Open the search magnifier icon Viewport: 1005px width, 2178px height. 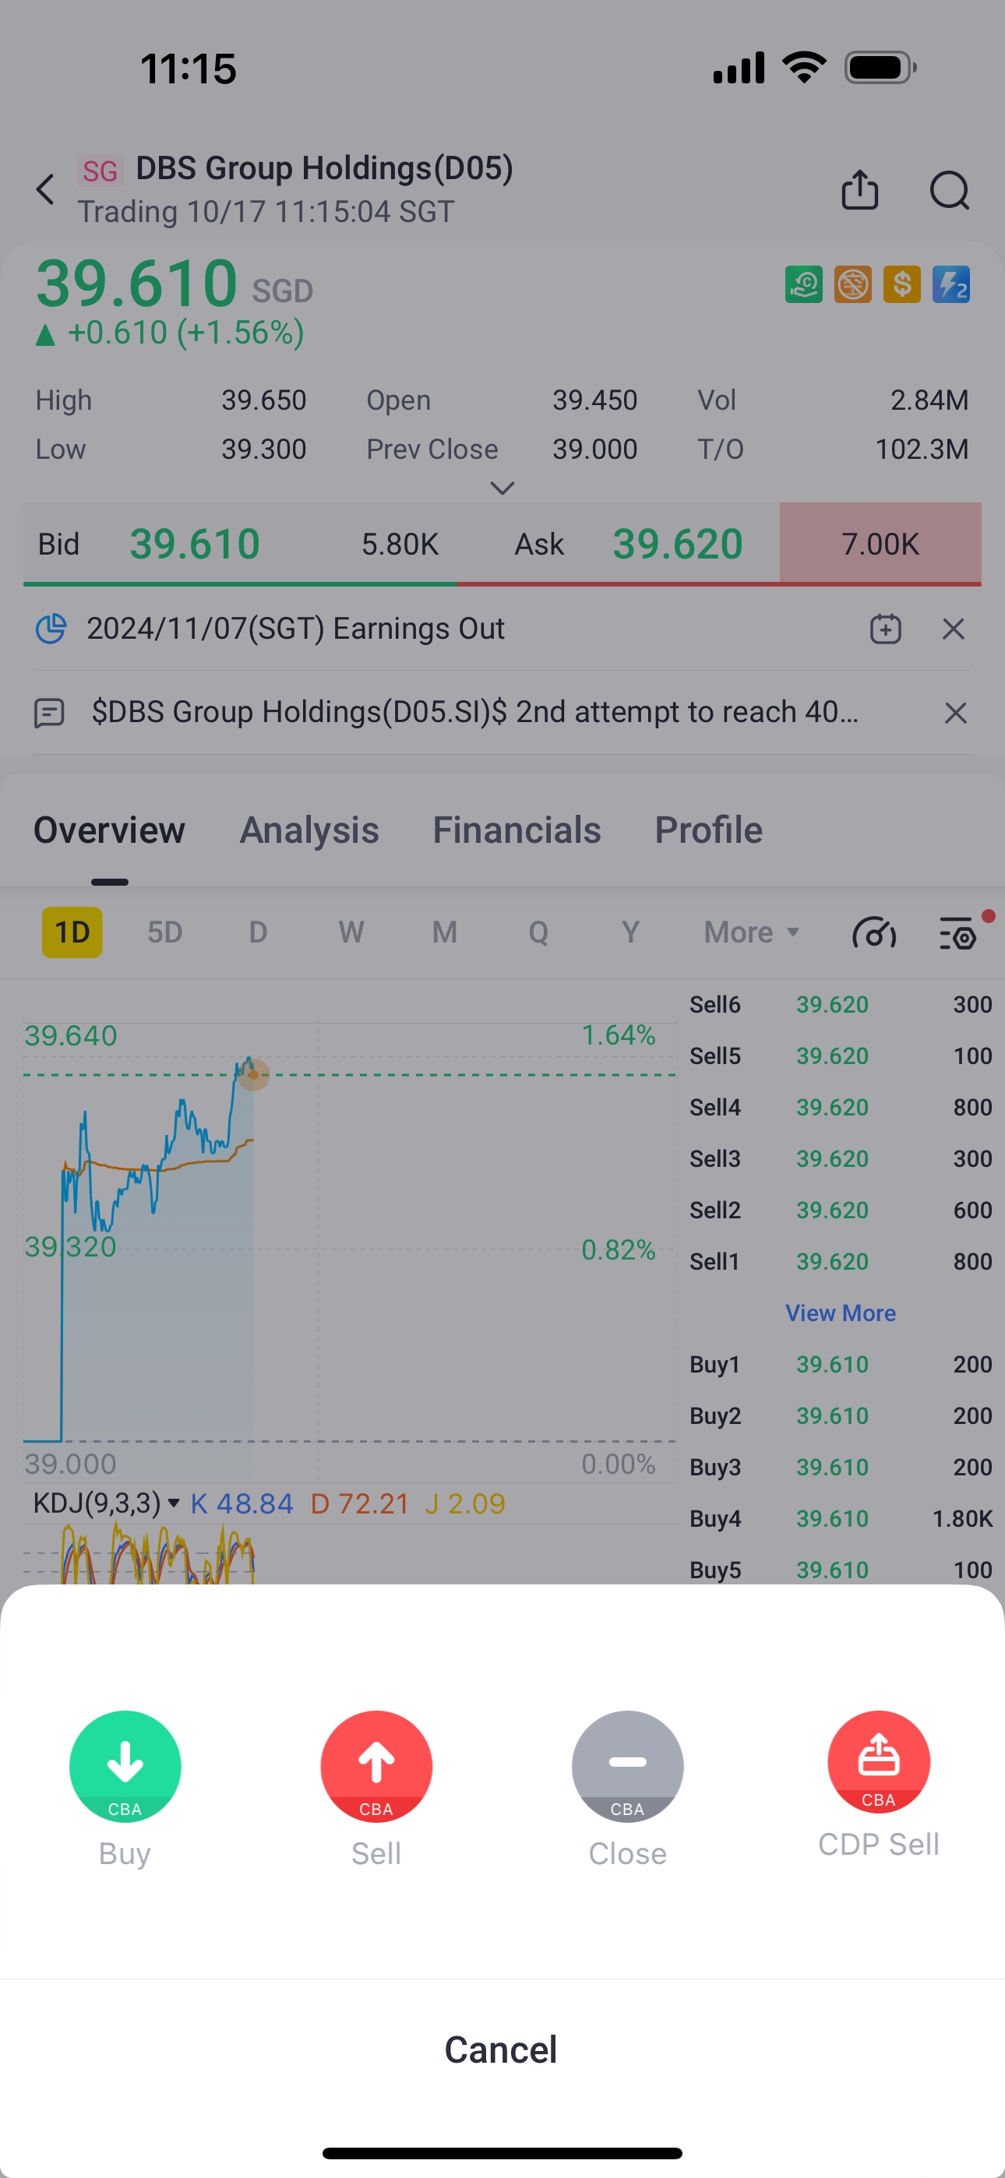point(950,189)
